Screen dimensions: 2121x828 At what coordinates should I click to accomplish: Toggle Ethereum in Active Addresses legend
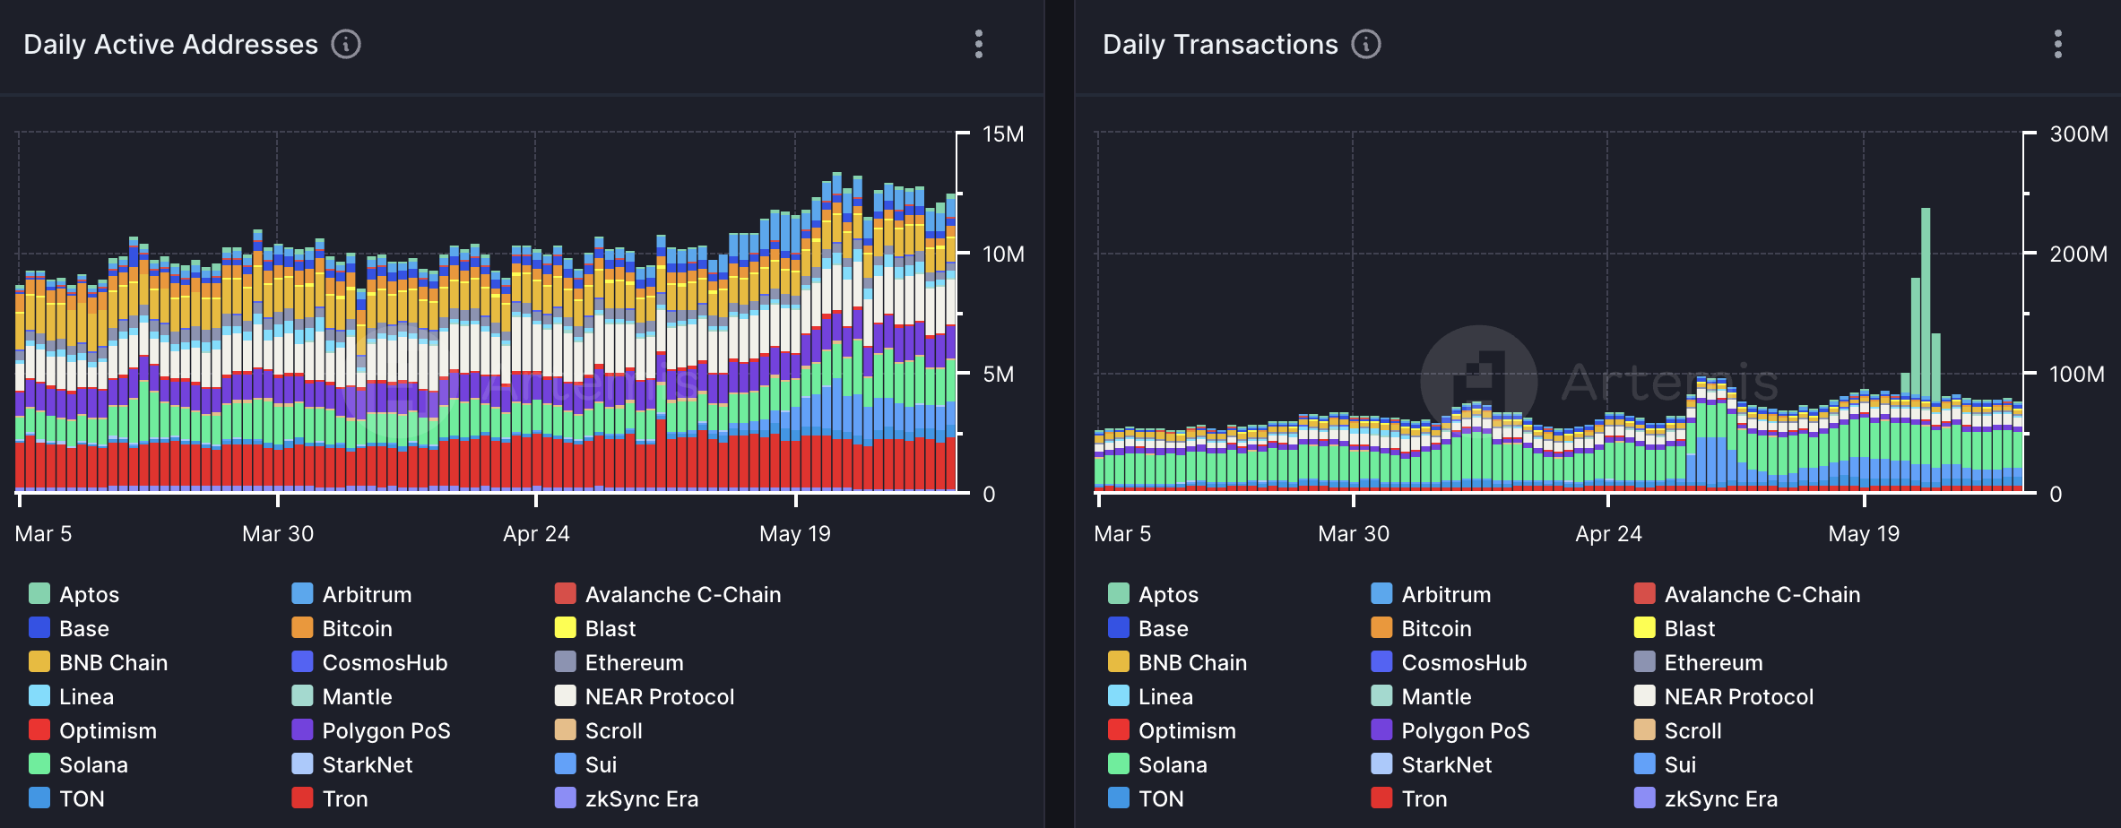click(619, 662)
